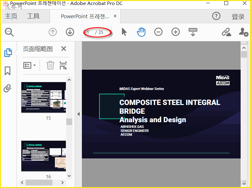Screen dimensions: 251x188
Task: Open the find text magnifier tool
Action: point(9,32)
